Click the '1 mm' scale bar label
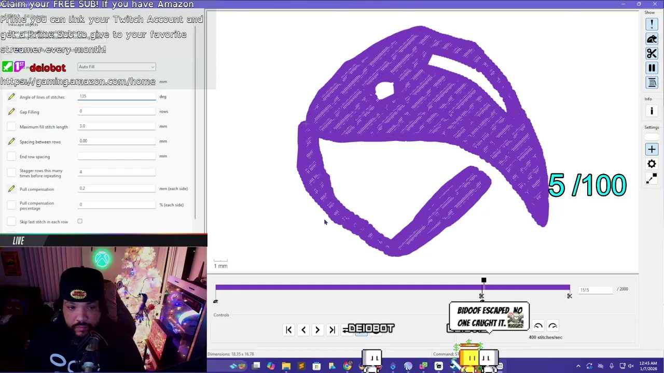664x373 pixels. [221, 266]
